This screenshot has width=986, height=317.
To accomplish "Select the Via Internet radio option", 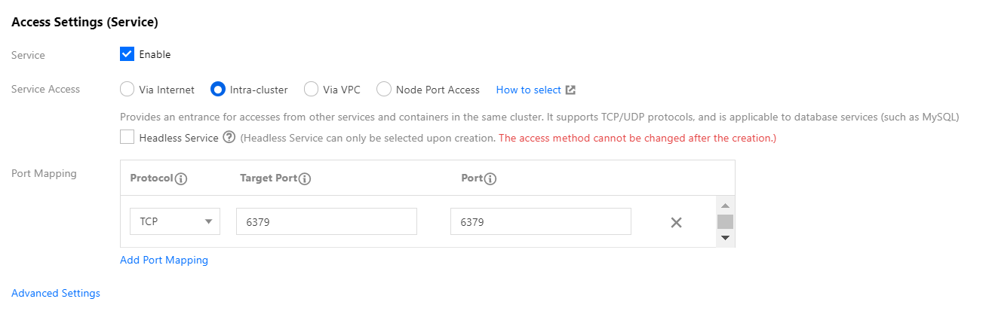I will (x=127, y=90).
